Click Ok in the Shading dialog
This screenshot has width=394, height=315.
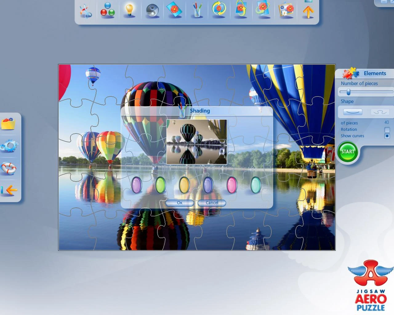click(x=180, y=203)
